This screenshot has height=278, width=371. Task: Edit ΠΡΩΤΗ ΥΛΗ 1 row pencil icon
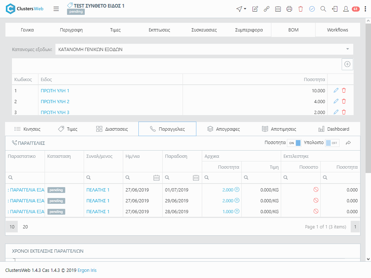(x=336, y=90)
